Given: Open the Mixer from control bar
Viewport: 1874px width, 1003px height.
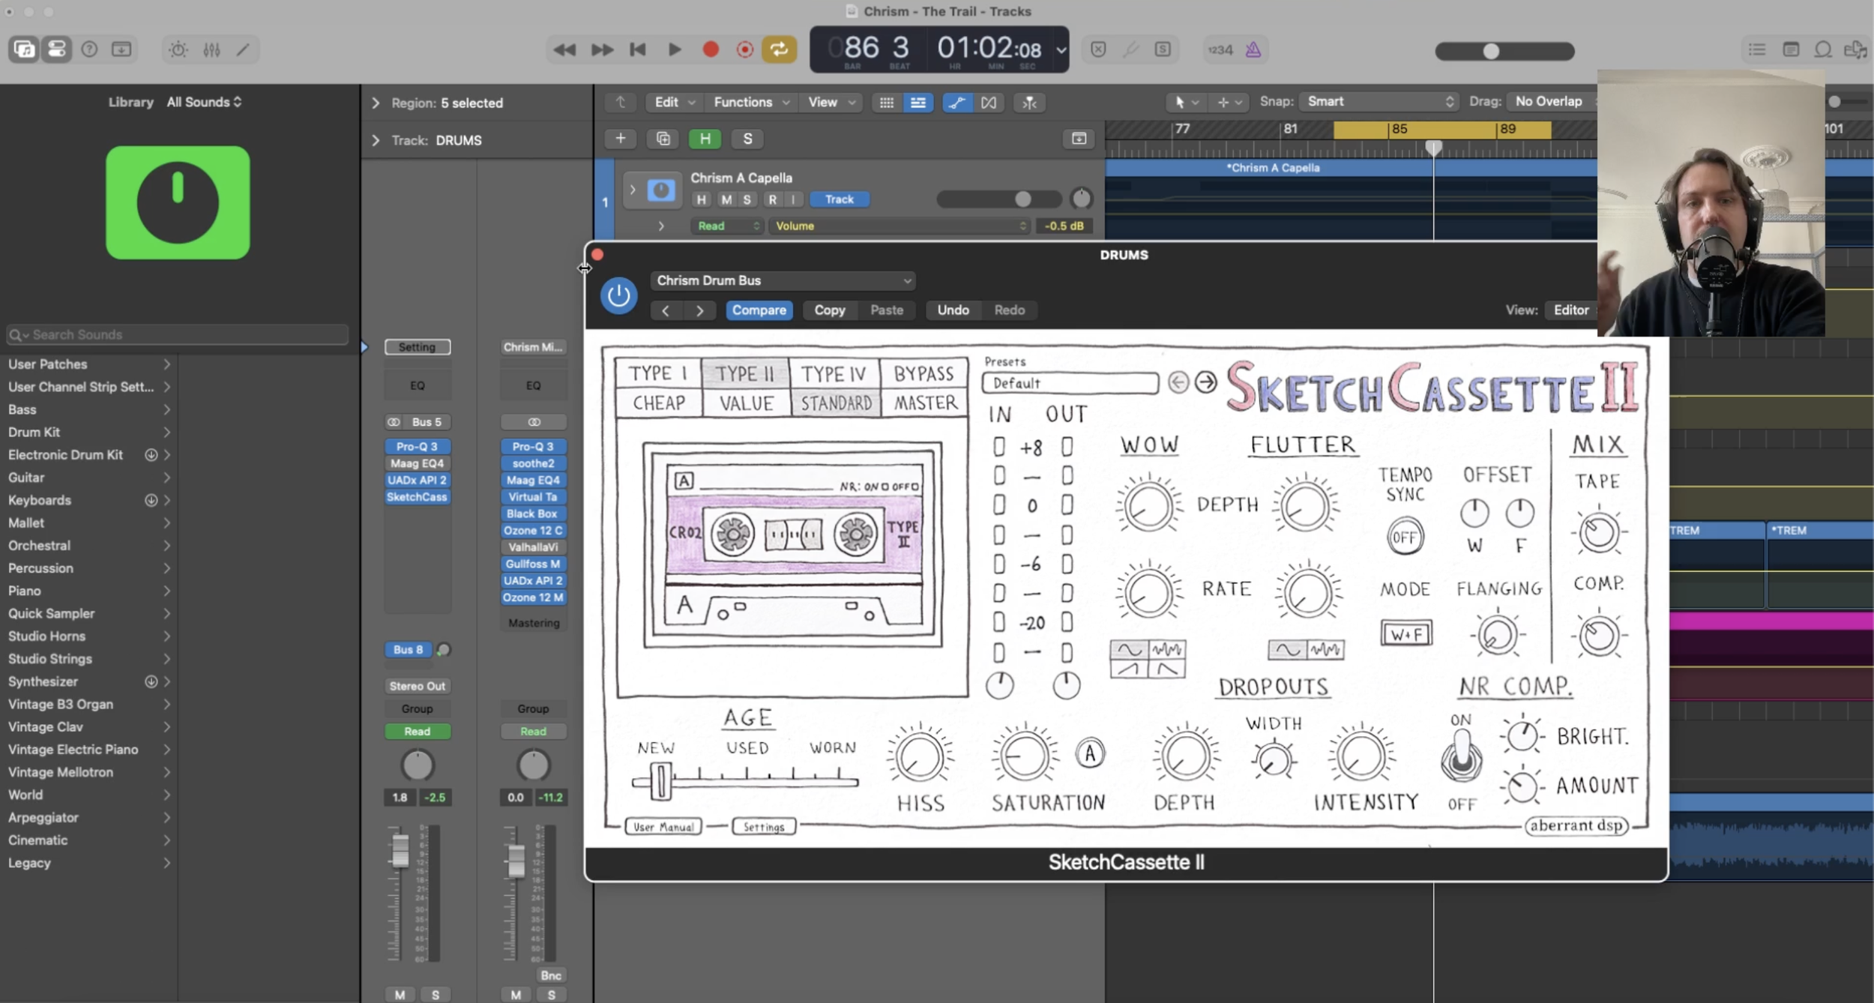Looking at the screenshot, I should coord(211,49).
